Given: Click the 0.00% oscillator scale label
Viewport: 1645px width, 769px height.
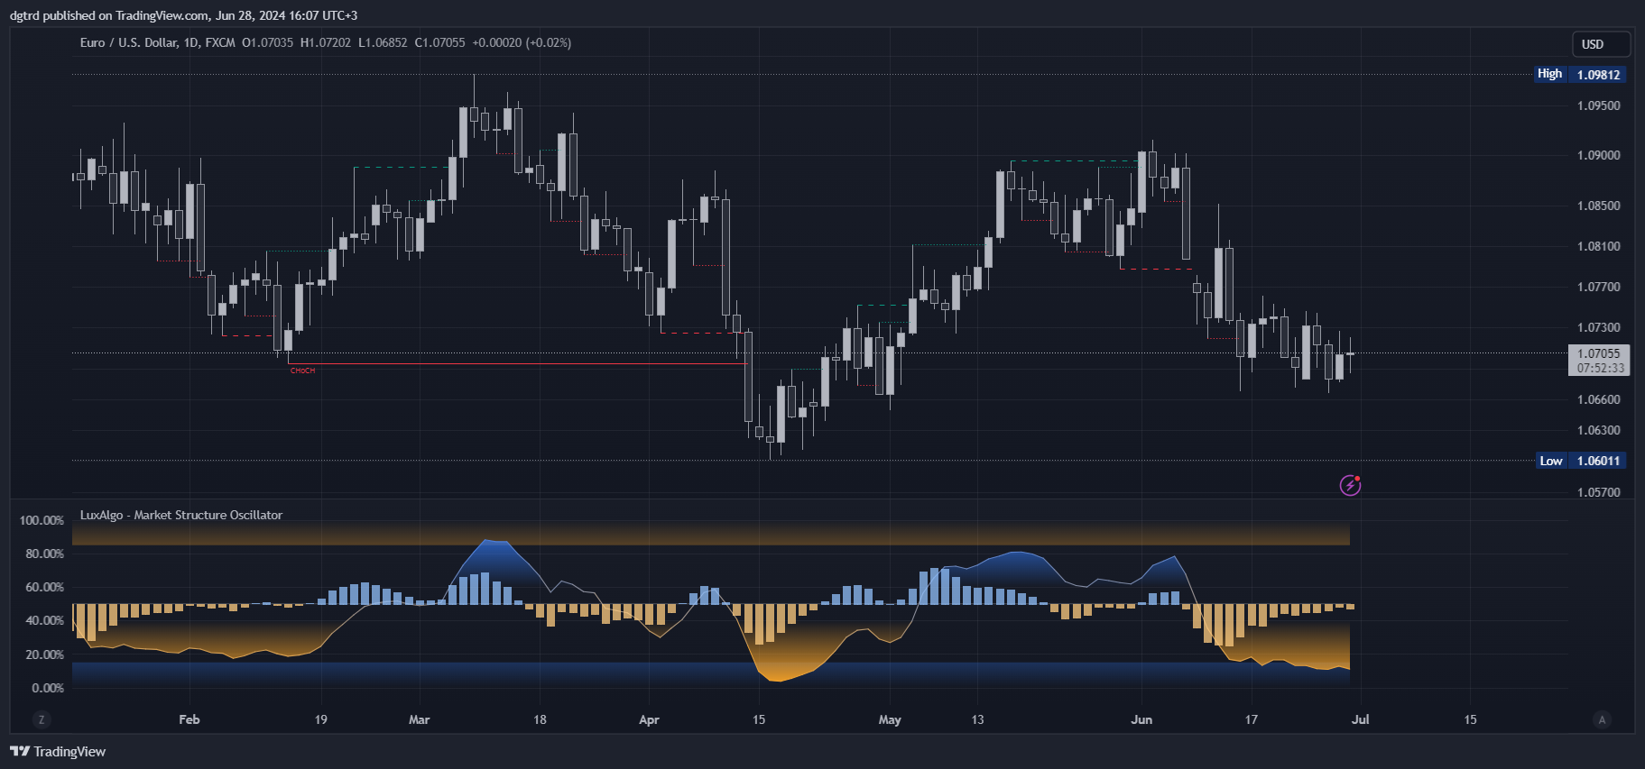Looking at the screenshot, I should 48,688.
